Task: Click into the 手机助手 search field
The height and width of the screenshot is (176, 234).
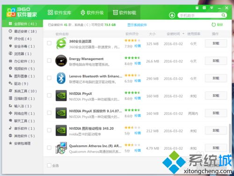Action: click(200, 15)
